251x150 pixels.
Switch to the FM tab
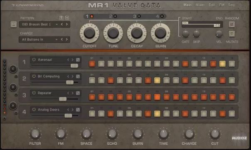(x=222, y=5)
